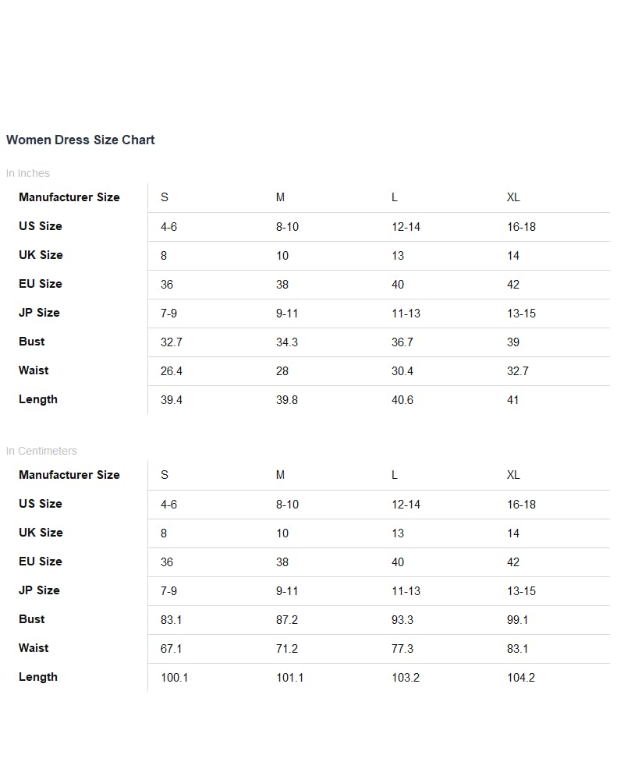Select EU Size 42 in the inches table
624x776 pixels.
[x=513, y=285]
